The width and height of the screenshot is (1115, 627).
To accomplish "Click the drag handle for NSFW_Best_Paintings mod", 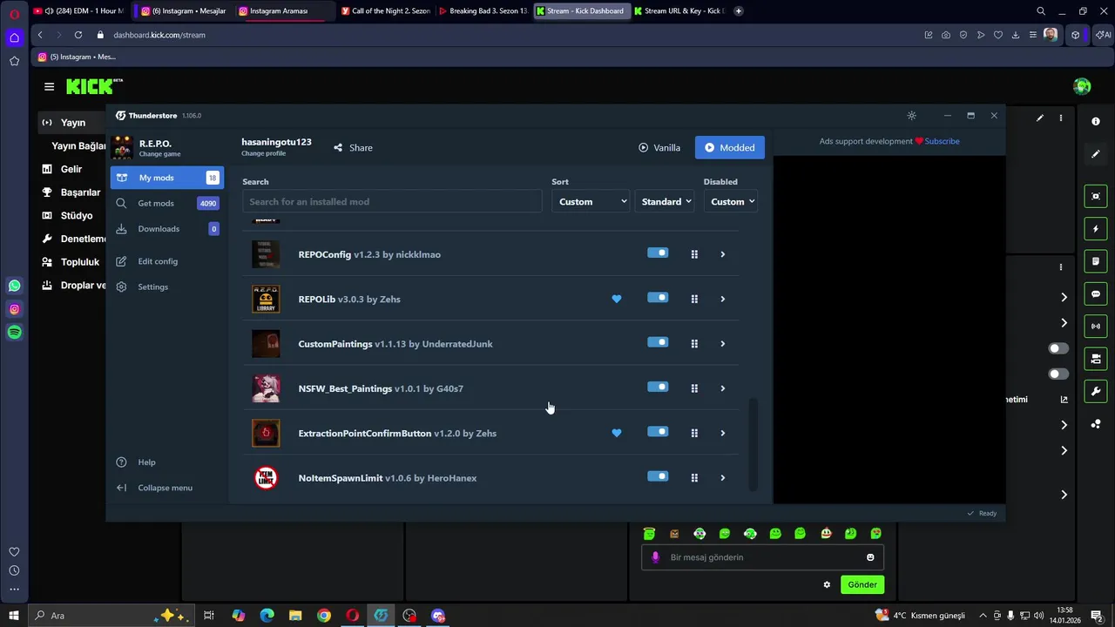I will click(694, 388).
